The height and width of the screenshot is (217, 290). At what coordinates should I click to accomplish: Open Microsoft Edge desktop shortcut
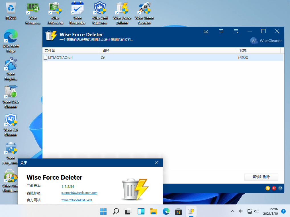coord(11,41)
